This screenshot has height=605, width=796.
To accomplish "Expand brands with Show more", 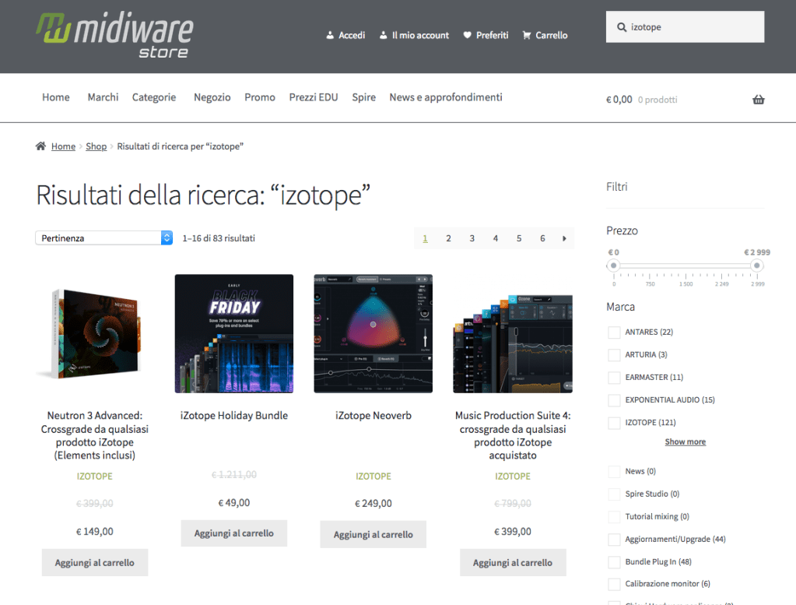I will click(x=685, y=441).
